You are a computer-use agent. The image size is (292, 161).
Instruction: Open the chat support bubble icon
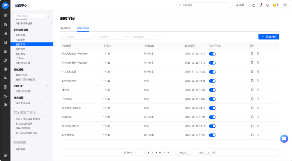[284, 139]
